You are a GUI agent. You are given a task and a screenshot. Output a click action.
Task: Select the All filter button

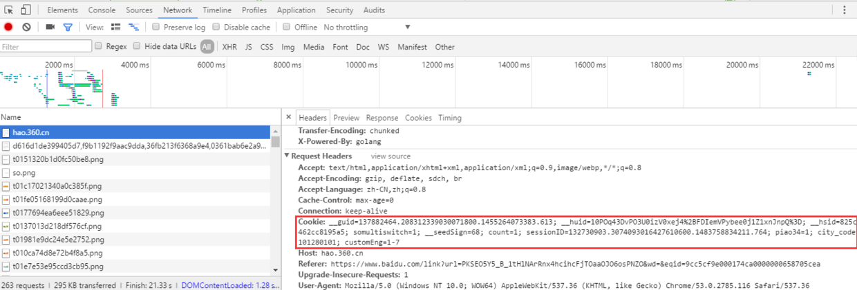pyautogui.click(x=207, y=47)
